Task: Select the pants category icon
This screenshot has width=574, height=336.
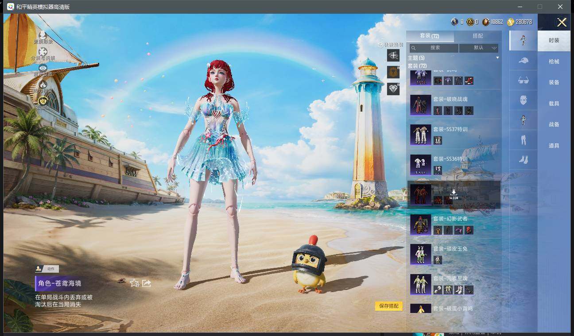Action: pos(523,140)
